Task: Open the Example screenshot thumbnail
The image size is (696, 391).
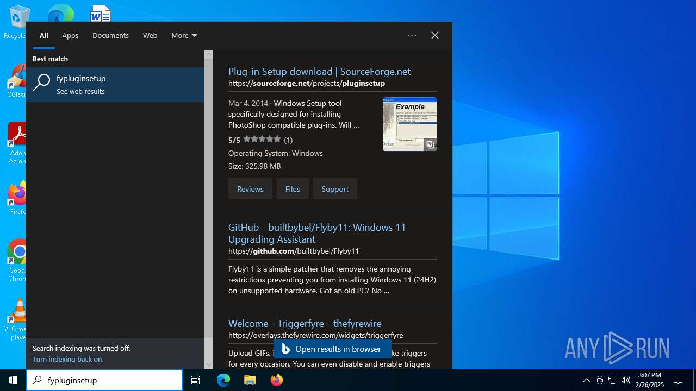Action: tap(410, 124)
